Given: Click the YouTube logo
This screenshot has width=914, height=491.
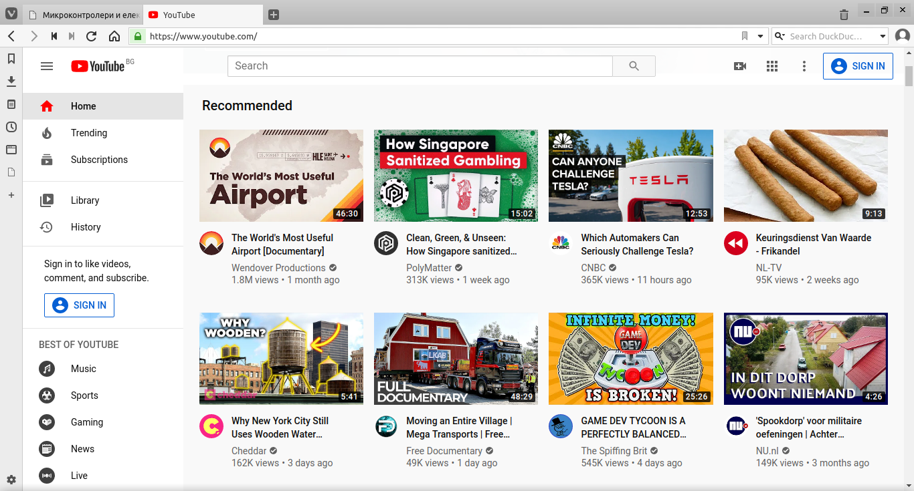Looking at the screenshot, I should [x=98, y=66].
